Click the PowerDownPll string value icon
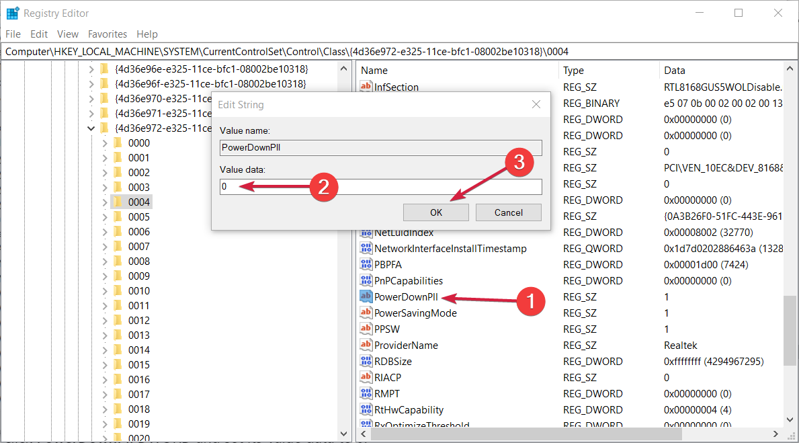This screenshot has height=443, width=799. 366,296
